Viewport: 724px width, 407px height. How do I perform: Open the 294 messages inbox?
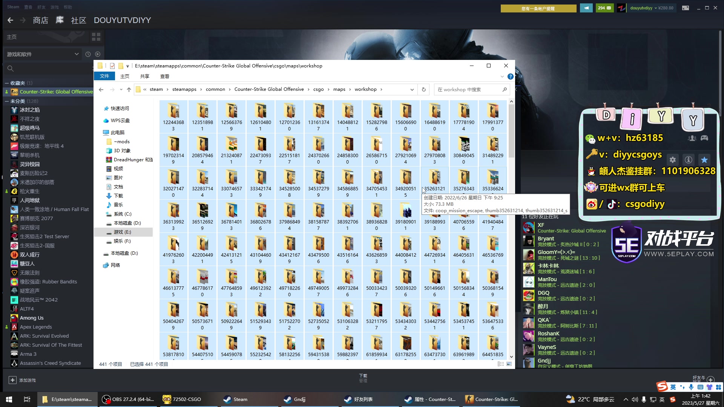pyautogui.click(x=604, y=8)
